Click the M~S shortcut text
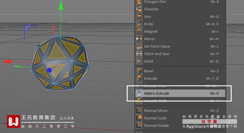Viewport: 244px width, 133px height. [x=215, y=71]
